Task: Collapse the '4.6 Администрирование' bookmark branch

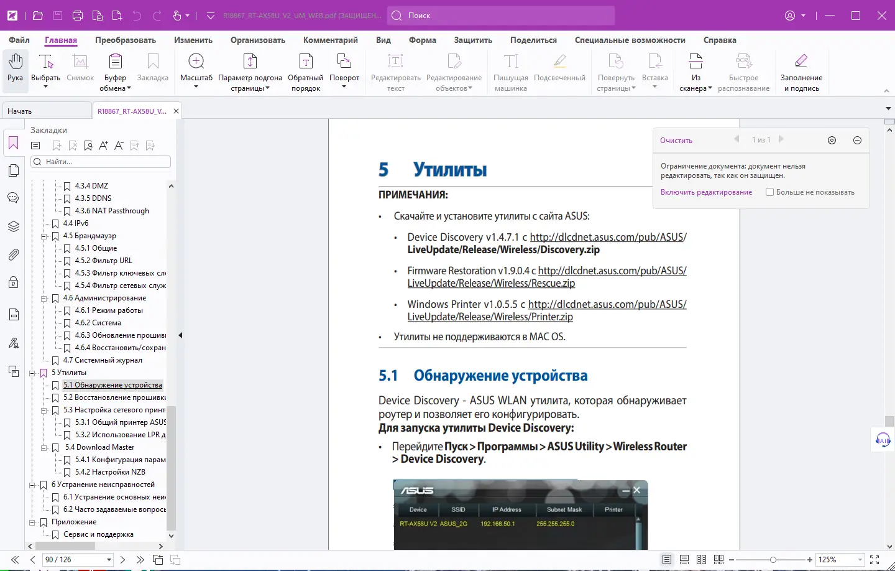Action: click(x=44, y=299)
